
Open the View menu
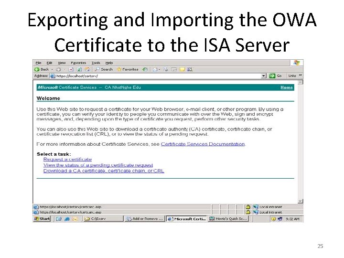[x=62, y=63]
